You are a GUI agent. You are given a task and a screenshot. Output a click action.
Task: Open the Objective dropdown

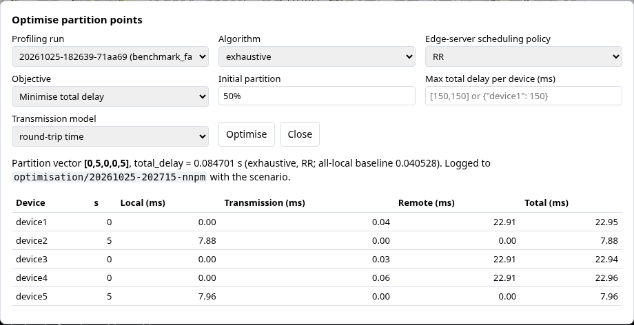coord(110,96)
